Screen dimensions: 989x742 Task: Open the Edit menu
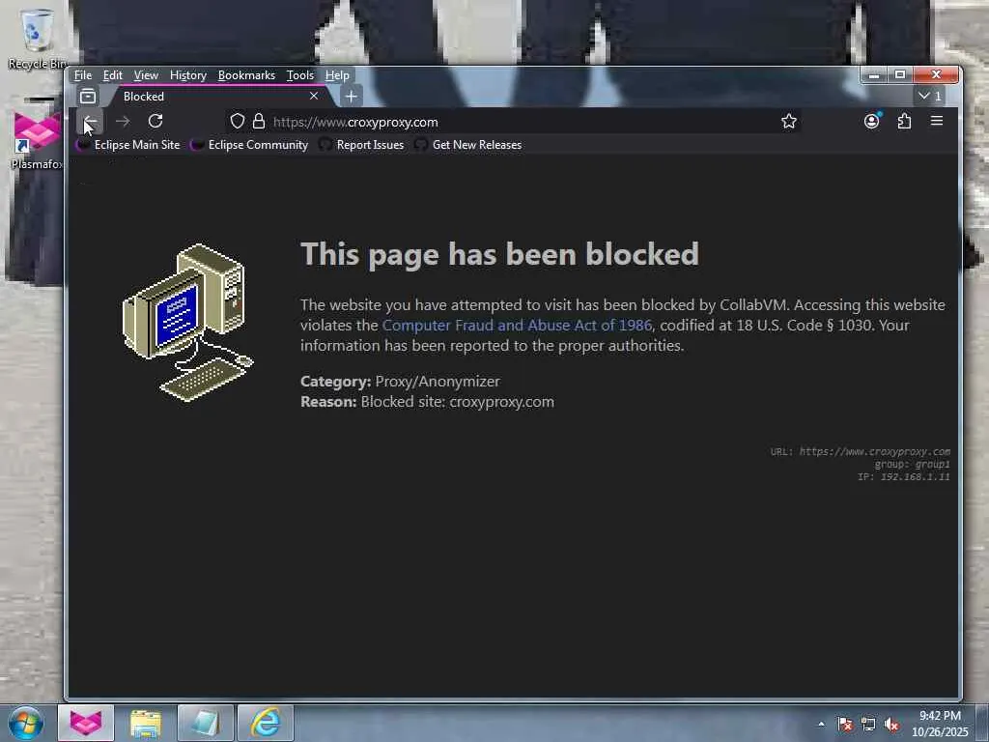tap(113, 75)
